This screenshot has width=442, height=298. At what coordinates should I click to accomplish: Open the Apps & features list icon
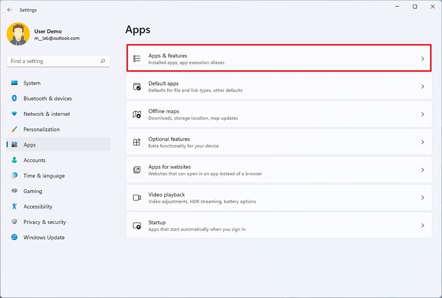coord(136,58)
